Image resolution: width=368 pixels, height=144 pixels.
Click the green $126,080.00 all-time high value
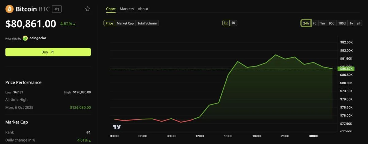pyautogui.click(x=80, y=108)
